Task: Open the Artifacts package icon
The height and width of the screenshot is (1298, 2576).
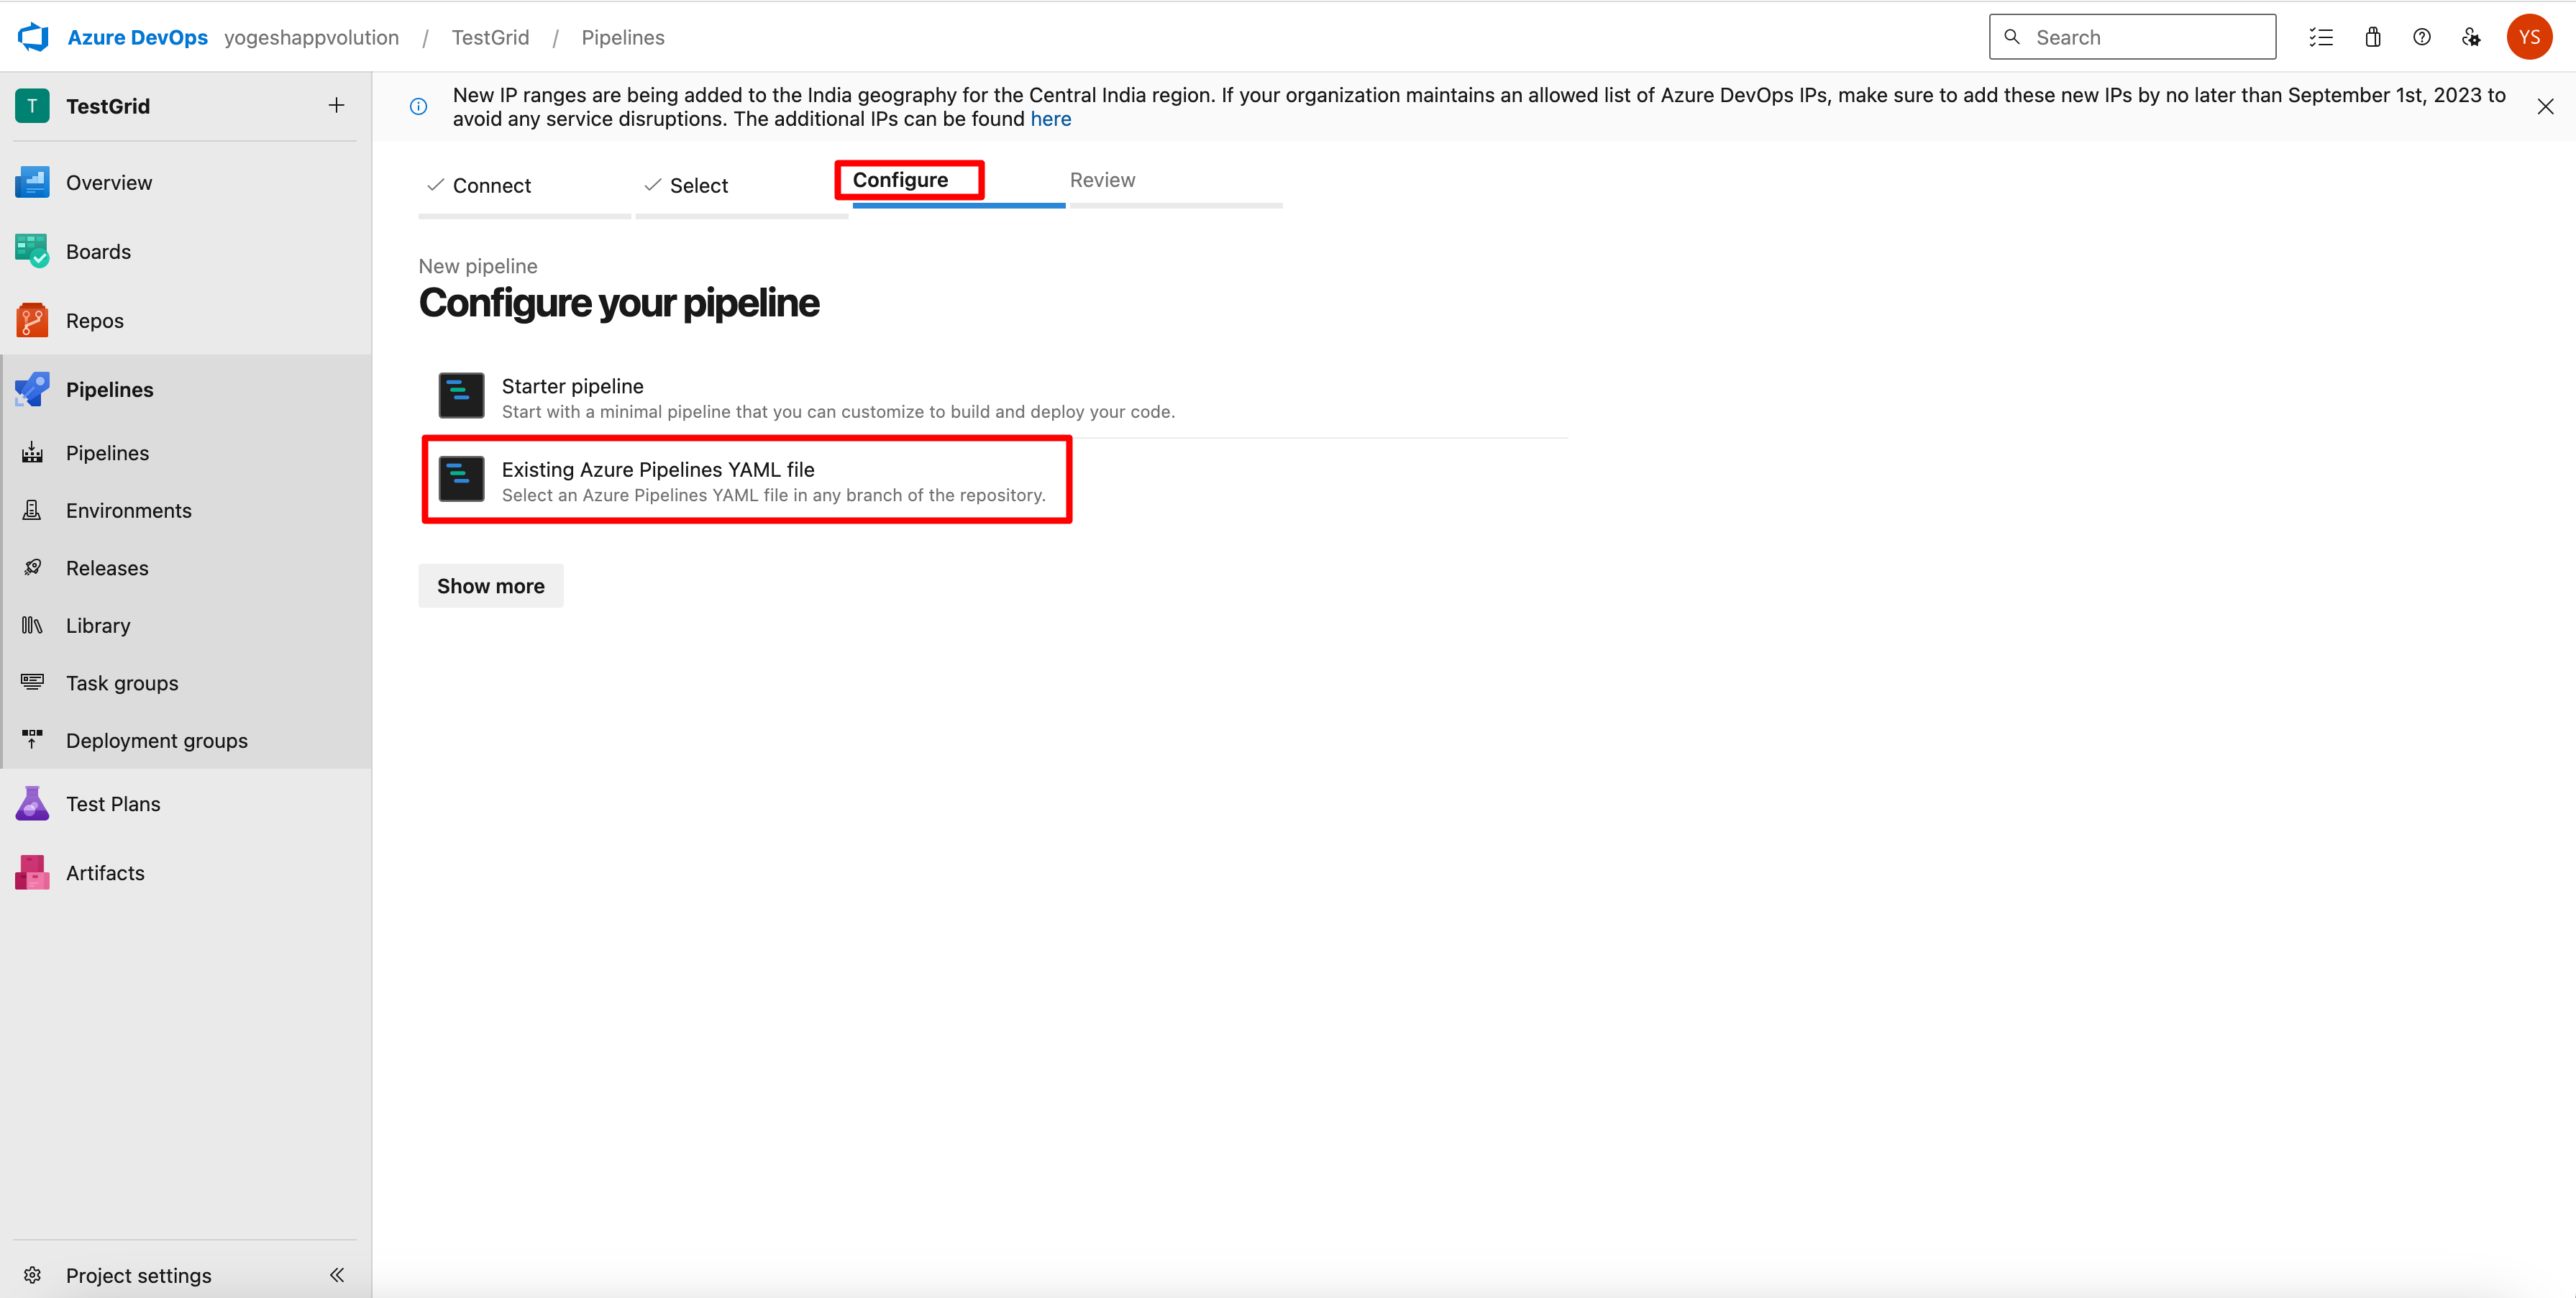Action: click(32, 873)
